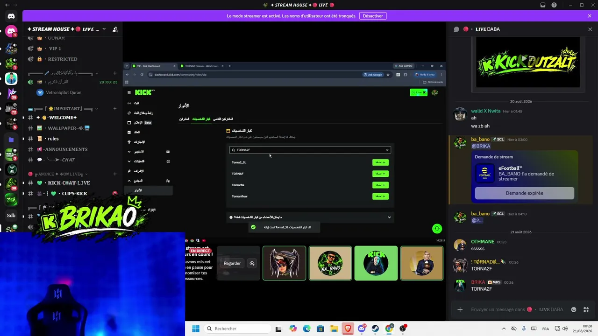Go back using Discord title bar arrow

pyautogui.click(x=7, y=5)
